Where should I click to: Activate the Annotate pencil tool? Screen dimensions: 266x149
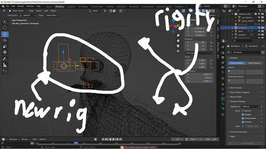point(5,59)
